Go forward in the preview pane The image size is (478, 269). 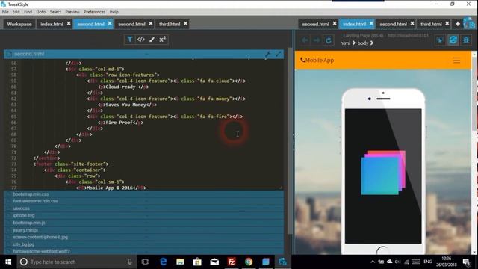click(317, 40)
